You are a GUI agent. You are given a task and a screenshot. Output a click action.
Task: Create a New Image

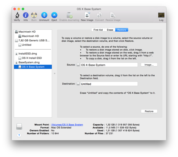87,15
